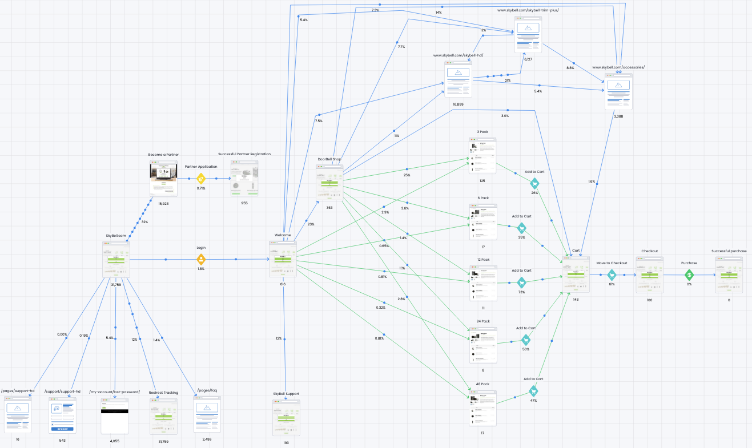Select the /pages/support-hd page thumbnail
This screenshot has height=448, width=752.
18,415
